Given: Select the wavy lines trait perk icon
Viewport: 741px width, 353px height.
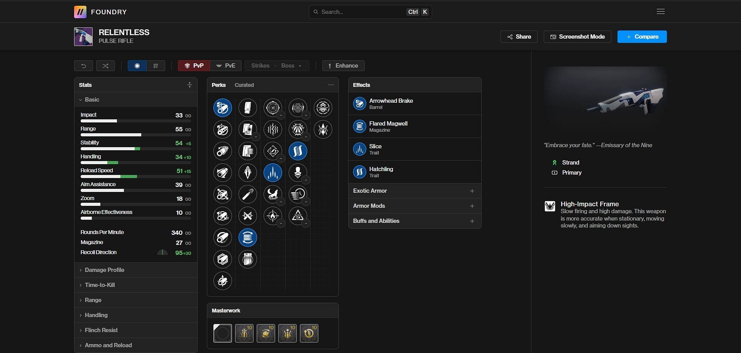Looking at the screenshot, I should [273, 129].
